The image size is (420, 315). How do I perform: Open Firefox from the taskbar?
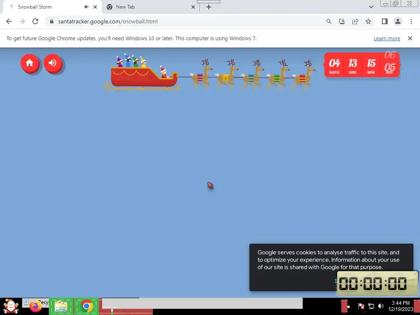point(35,307)
